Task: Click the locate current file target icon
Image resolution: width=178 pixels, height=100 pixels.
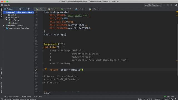Action: (20, 9)
